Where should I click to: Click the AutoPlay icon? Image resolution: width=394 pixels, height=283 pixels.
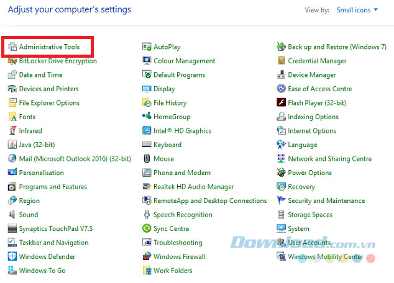click(x=147, y=47)
